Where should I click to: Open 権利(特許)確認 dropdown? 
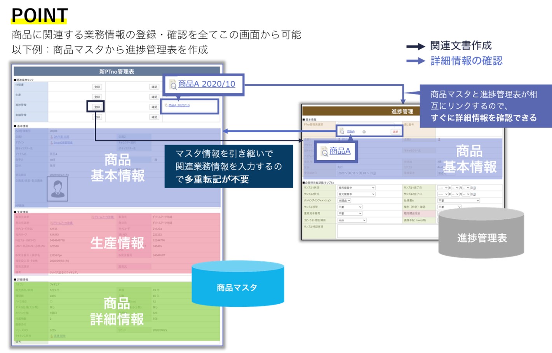coord(449,207)
